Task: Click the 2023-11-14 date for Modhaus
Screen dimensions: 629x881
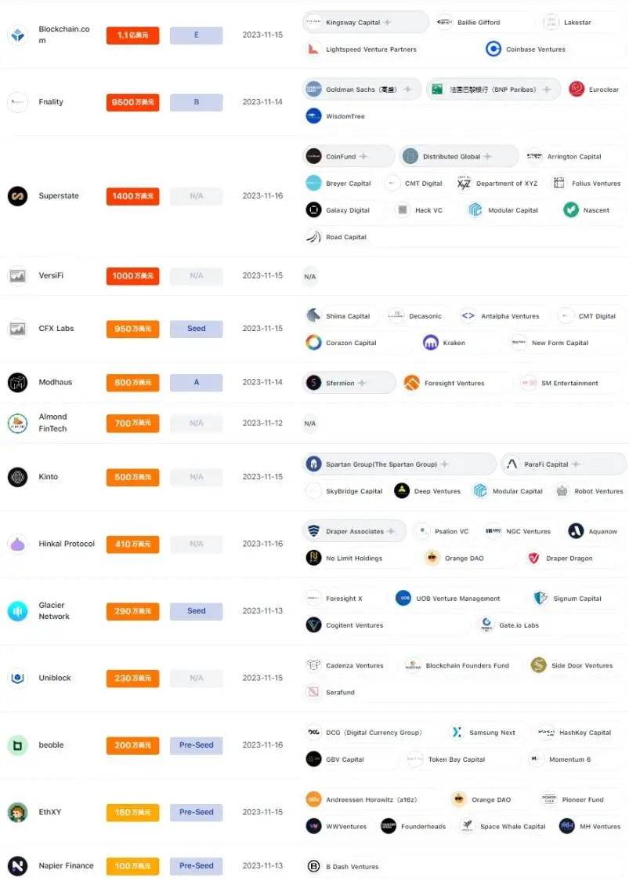Action: pos(262,382)
